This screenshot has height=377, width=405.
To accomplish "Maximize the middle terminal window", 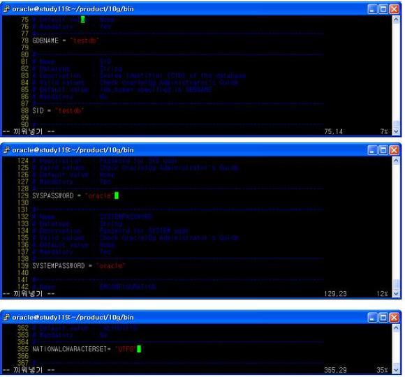I will pyautogui.click(x=383, y=150).
